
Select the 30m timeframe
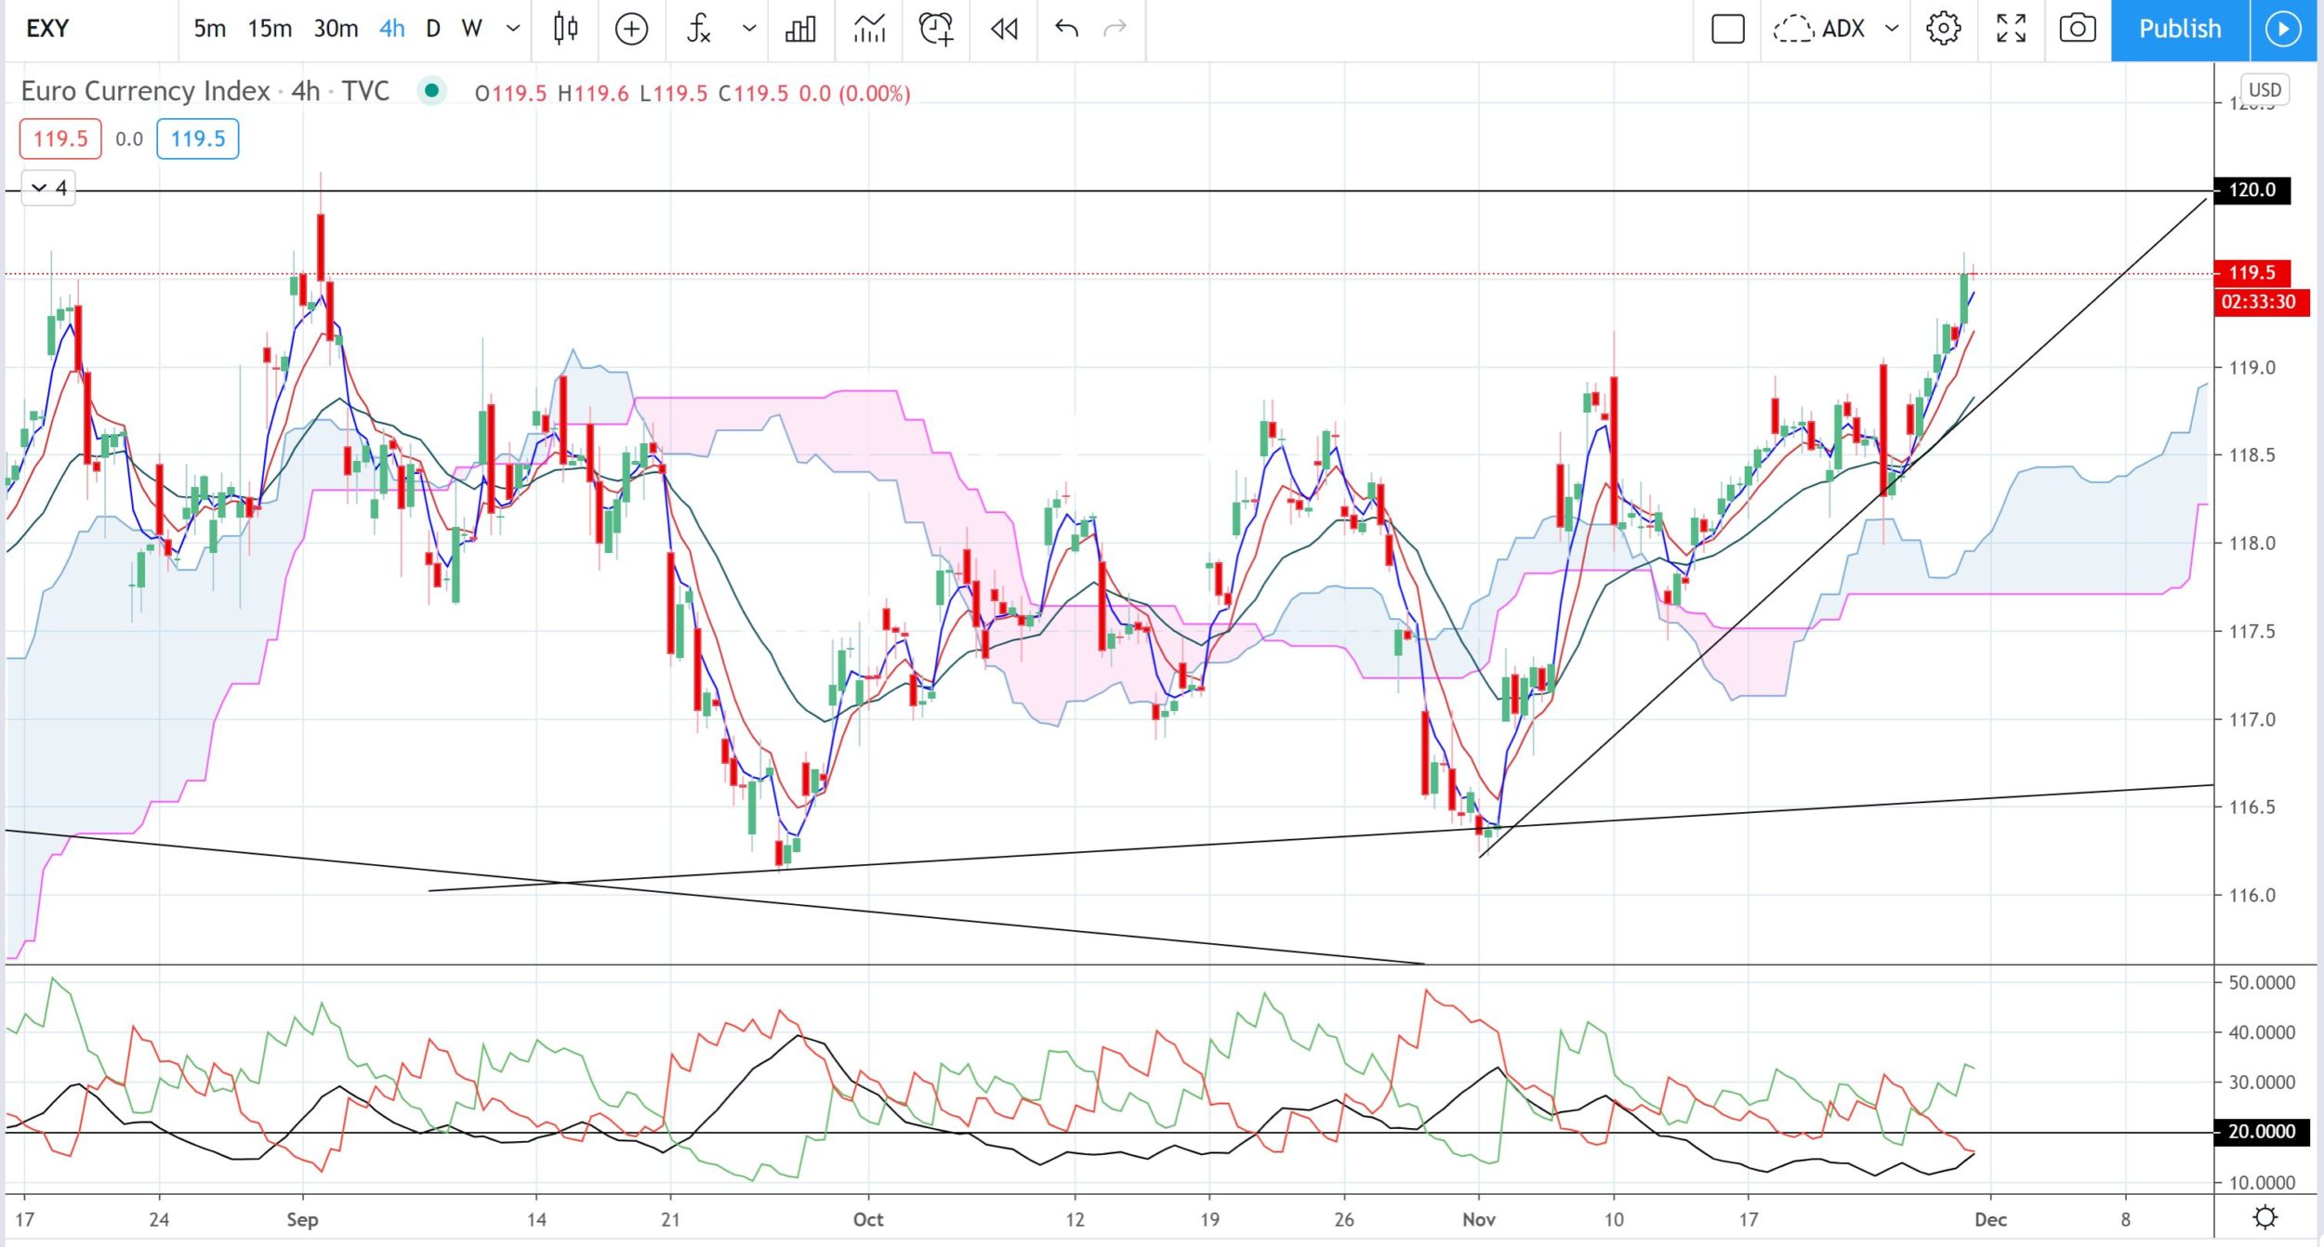coord(336,29)
